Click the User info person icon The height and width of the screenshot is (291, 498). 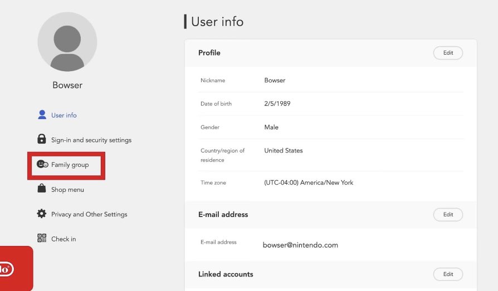pos(42,115)
